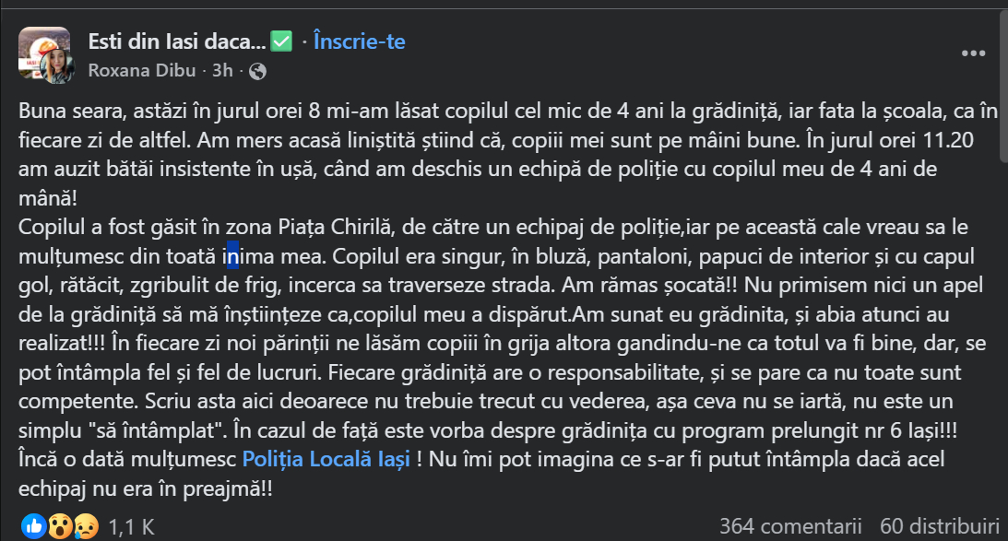Click the 3h timestamp to open post
The width and height of the screenshot is (1008, 541).
220,70
